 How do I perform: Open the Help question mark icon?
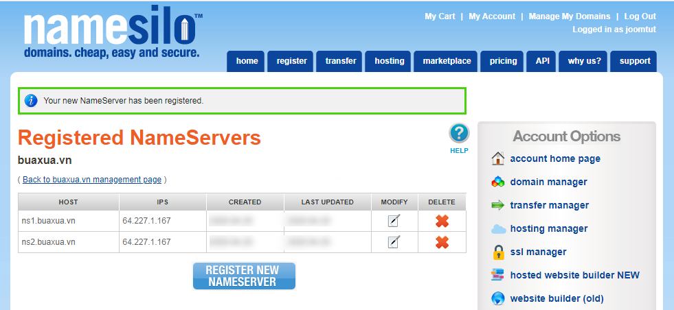click(x=459, y=133)
